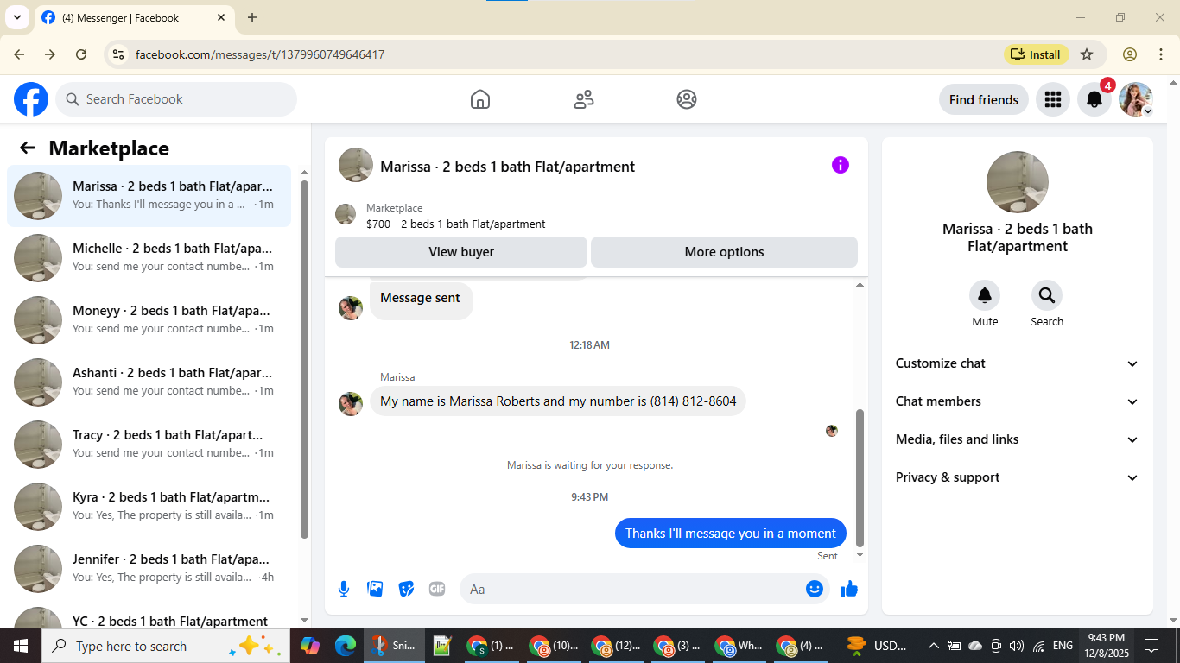Open Michelle conversation in list
The image size is (1180, 663).
pos(149,258)
